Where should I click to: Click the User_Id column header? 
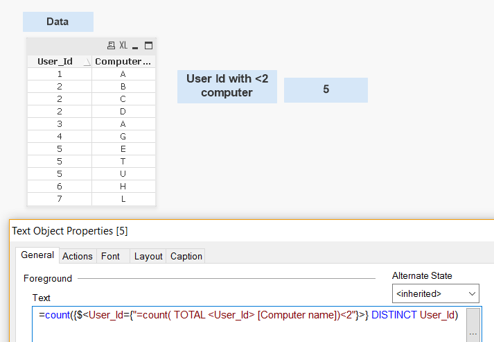55,62
